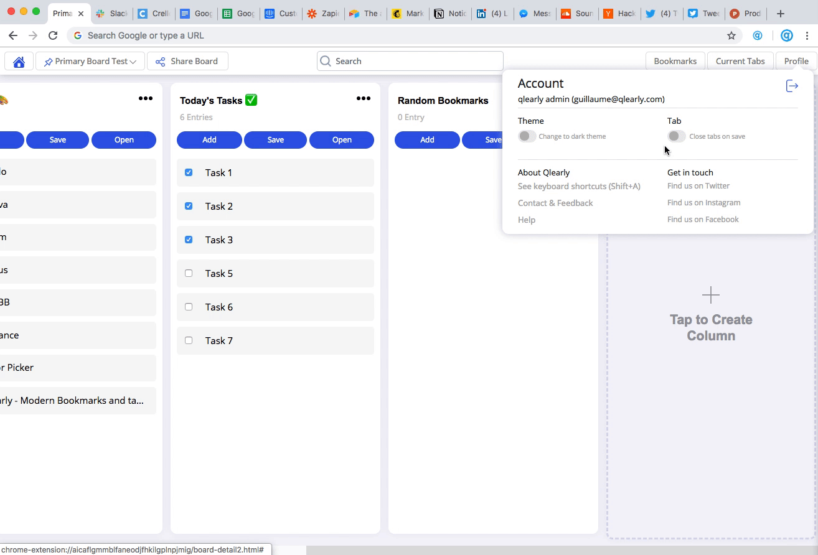Click the Help link
The width and height of the screenshot is (818, 555).
click(x=527, y=220)
